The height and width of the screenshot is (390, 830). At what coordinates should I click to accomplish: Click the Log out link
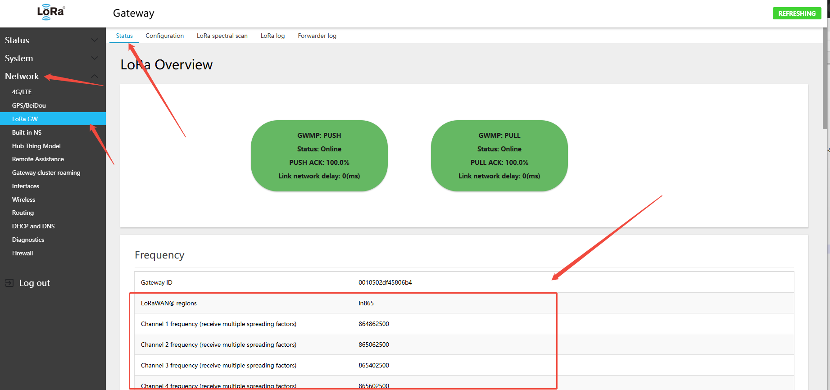pos(34,283)
